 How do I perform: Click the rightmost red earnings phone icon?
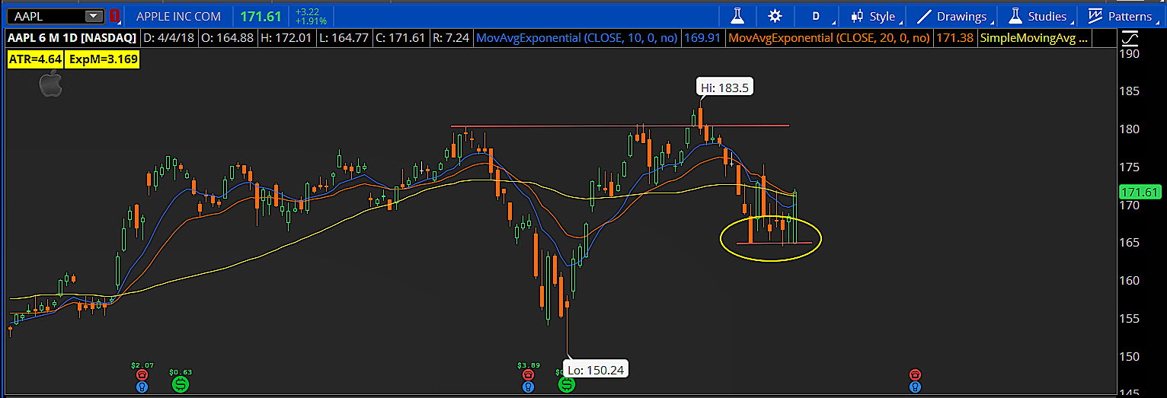pyautogui.click(x=915, y=374)
